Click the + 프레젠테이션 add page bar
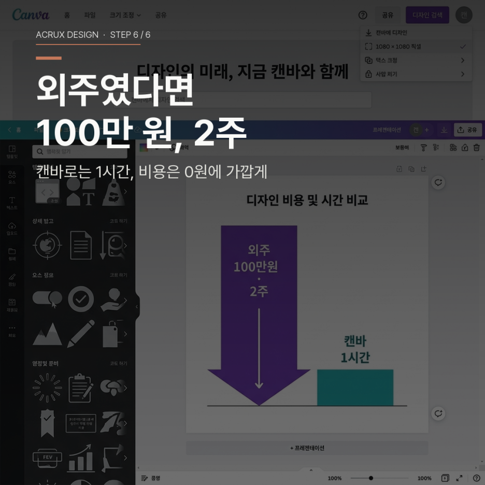The image size is (485, 485). tap(307, 448)
